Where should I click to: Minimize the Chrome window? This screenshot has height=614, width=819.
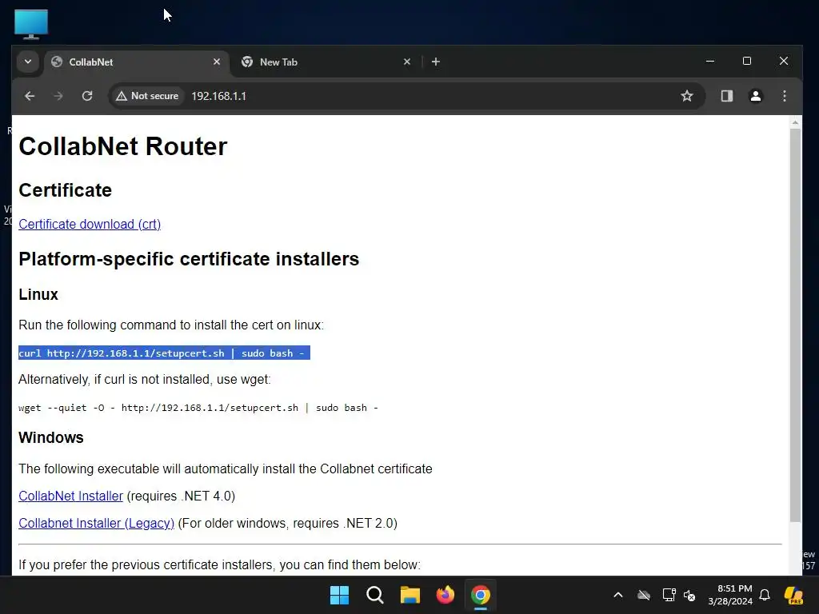(x=710, y=61)
